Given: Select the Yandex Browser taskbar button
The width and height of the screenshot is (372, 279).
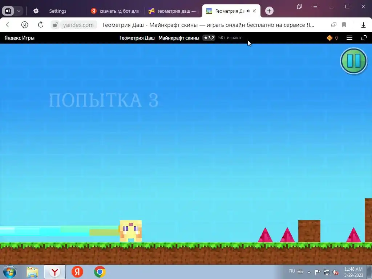Looking at the screenshot, I should (55, 272).
